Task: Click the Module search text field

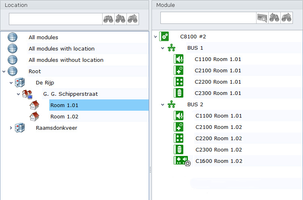Action: click(208, 18)
